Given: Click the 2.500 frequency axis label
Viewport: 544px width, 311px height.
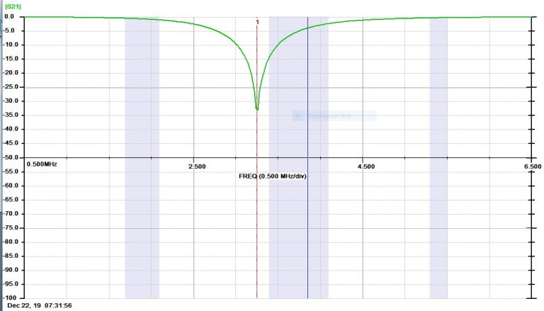Looking at the screenshot, I should click(x=196, y=166).
